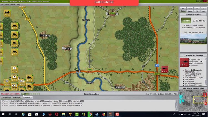Switch to the VPs tab

tap(197, 9)
